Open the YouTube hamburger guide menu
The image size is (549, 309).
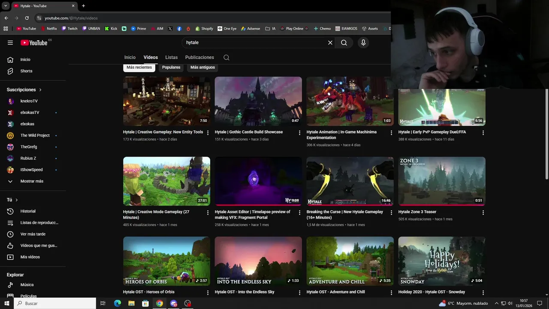coord(10,42)
